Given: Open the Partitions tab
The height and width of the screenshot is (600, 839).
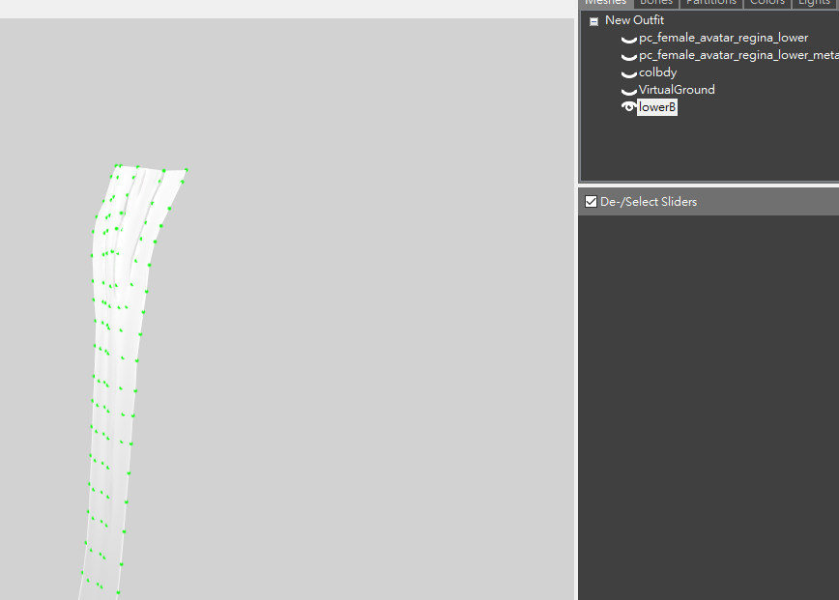Looking at the screenshot, I should (x=711, y=3).
